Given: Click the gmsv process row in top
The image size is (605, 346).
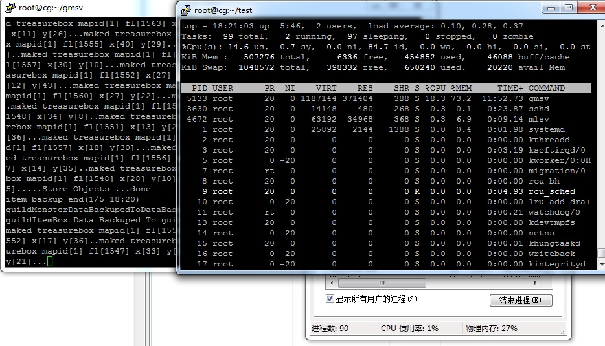Looking at the screenshot, I should point(385,98).
